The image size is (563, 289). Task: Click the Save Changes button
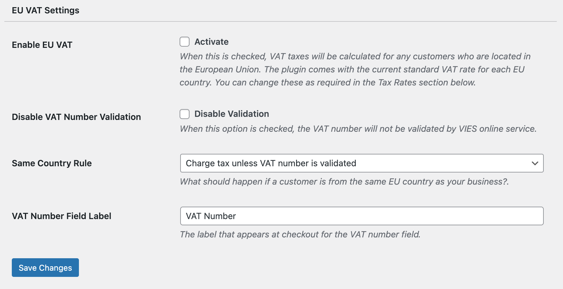point(45,268)
